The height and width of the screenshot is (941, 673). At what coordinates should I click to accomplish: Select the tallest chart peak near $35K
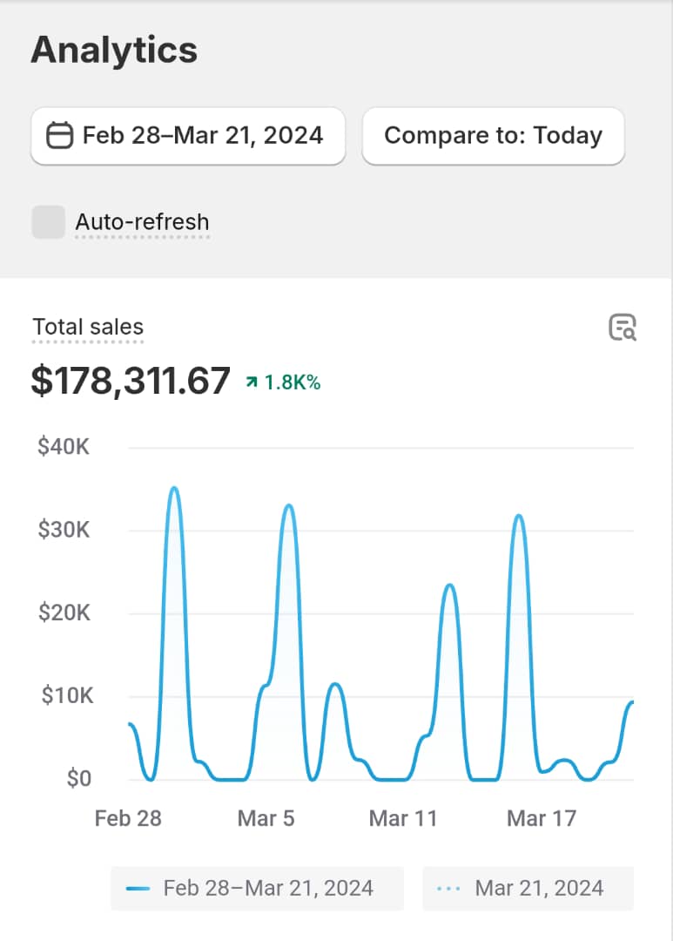pos(174,489)
